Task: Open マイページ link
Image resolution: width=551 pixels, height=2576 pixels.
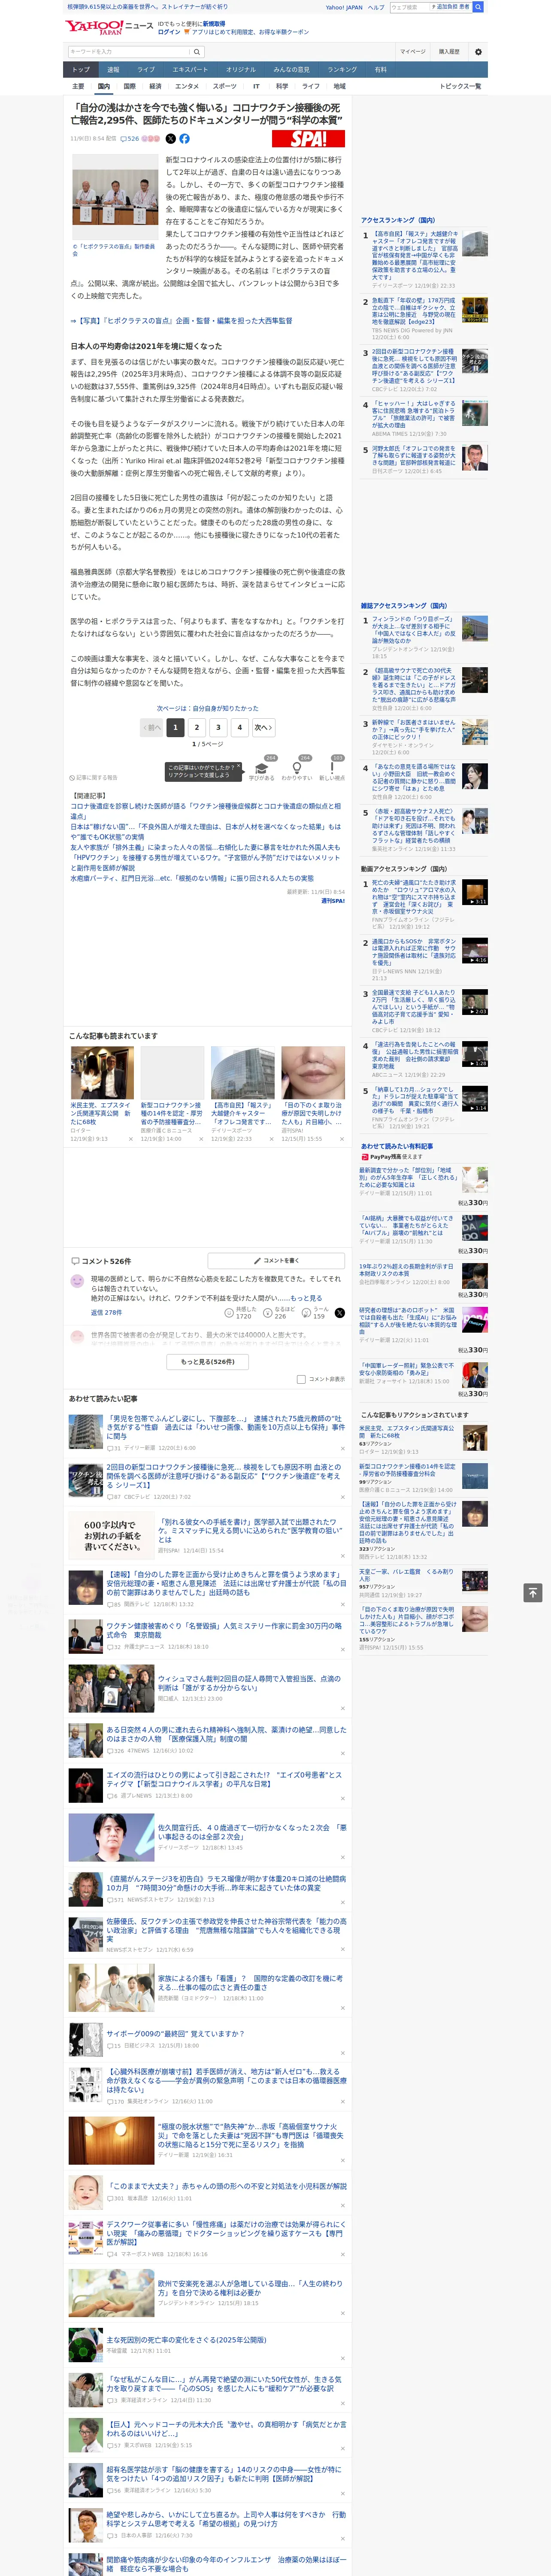Action: [412, 51]
